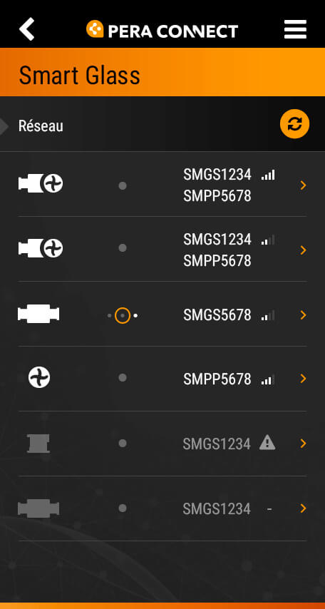This screenshot has height=609, width=325.
Task: Go back using the left arrow icon
Action: coord(27,29)
